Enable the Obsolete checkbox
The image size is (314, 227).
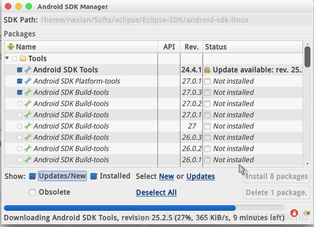[x=32, y=192]
